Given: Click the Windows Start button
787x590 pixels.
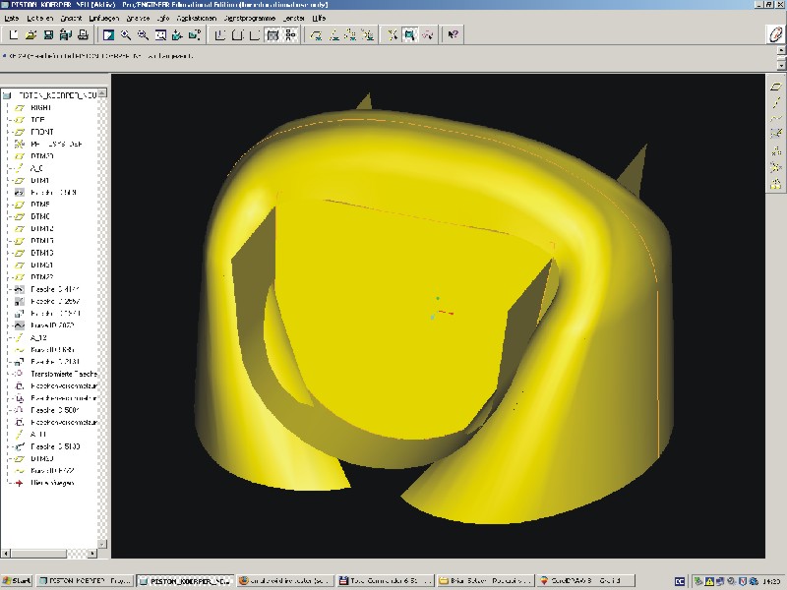Looking at the screenshot, I should [17, 580].
